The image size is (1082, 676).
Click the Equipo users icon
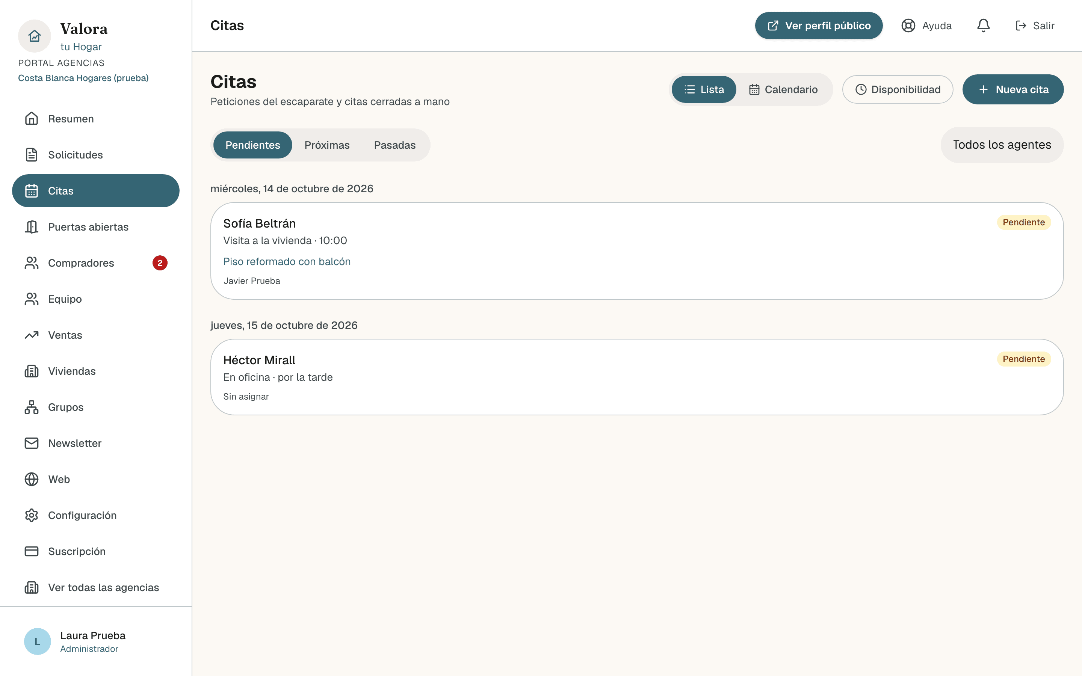pos(31,299)
